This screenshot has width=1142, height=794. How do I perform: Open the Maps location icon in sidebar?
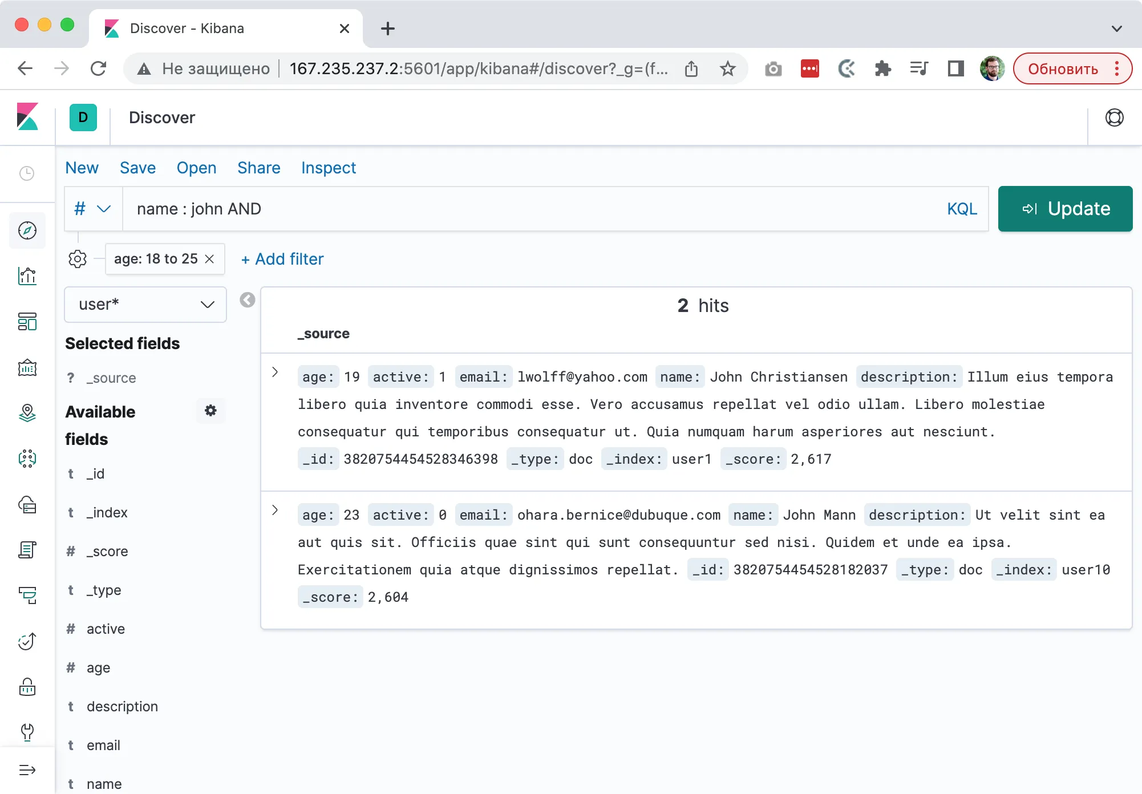27,412
